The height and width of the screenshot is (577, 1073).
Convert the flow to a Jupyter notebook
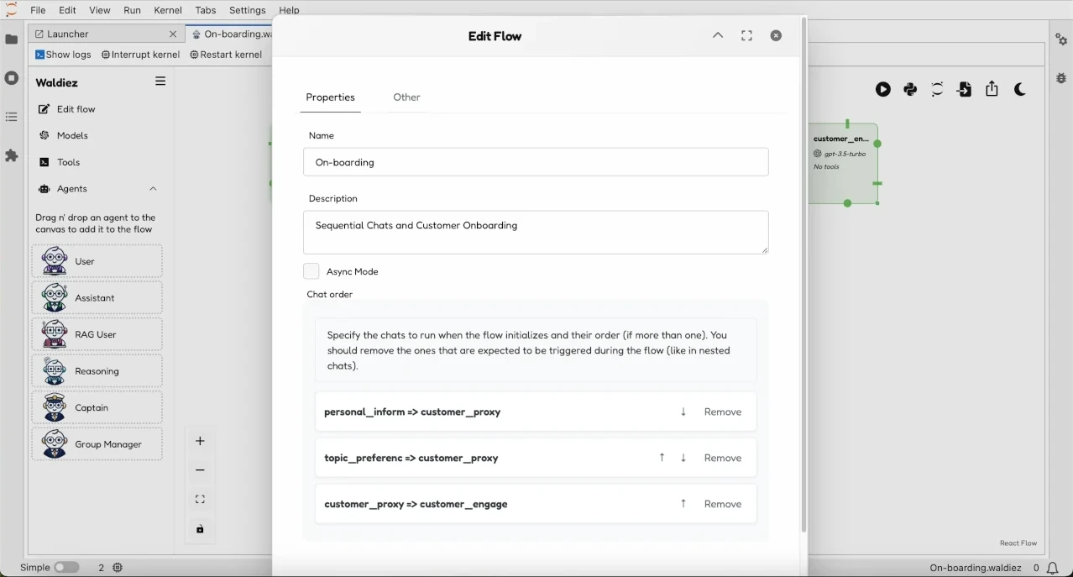(937, 89)
